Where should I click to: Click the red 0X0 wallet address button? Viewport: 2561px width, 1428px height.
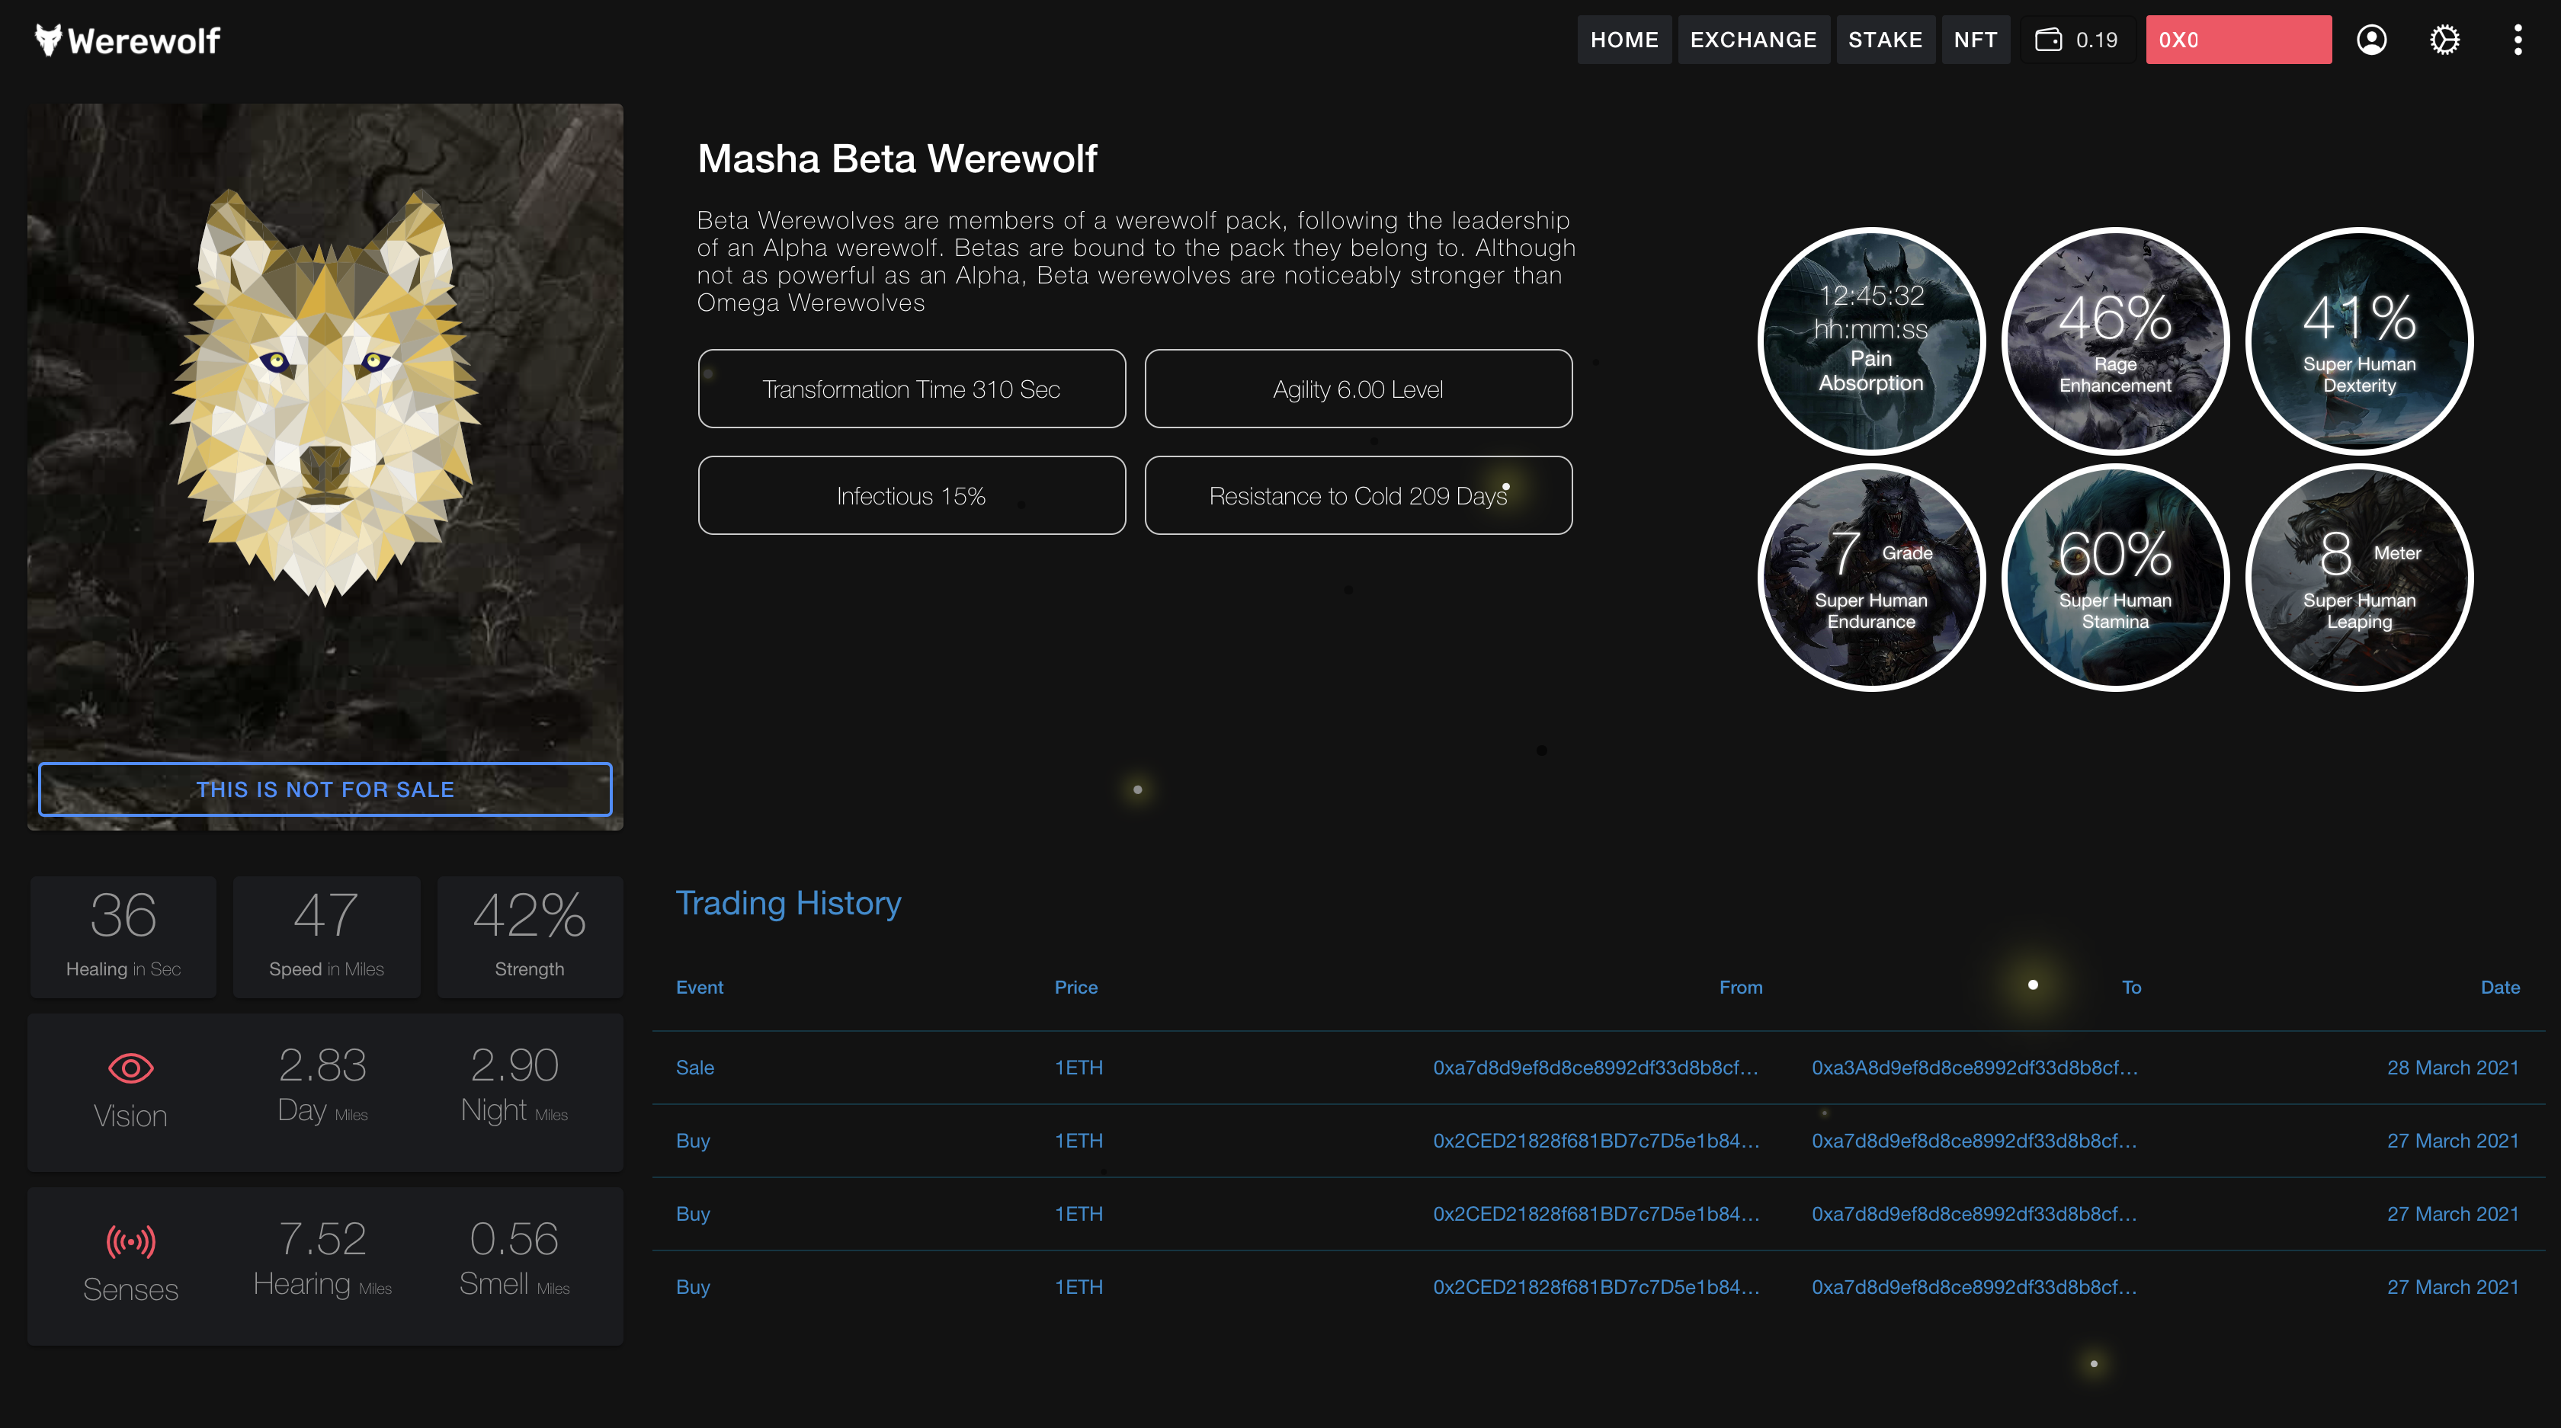tap(2239, 40)
